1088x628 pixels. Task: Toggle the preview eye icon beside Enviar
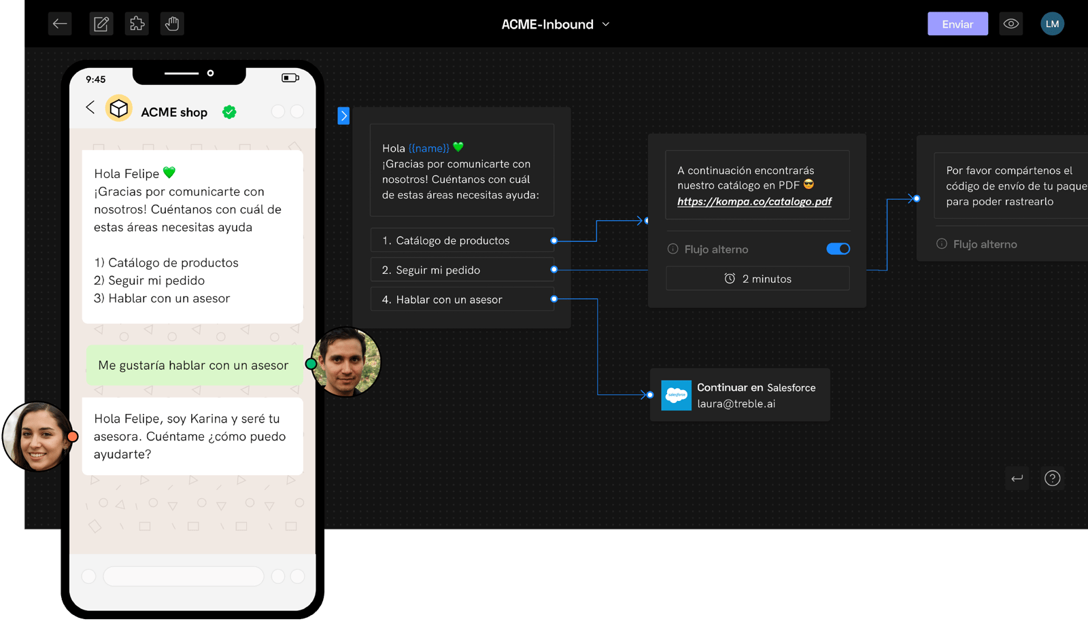coord(1011,23)
